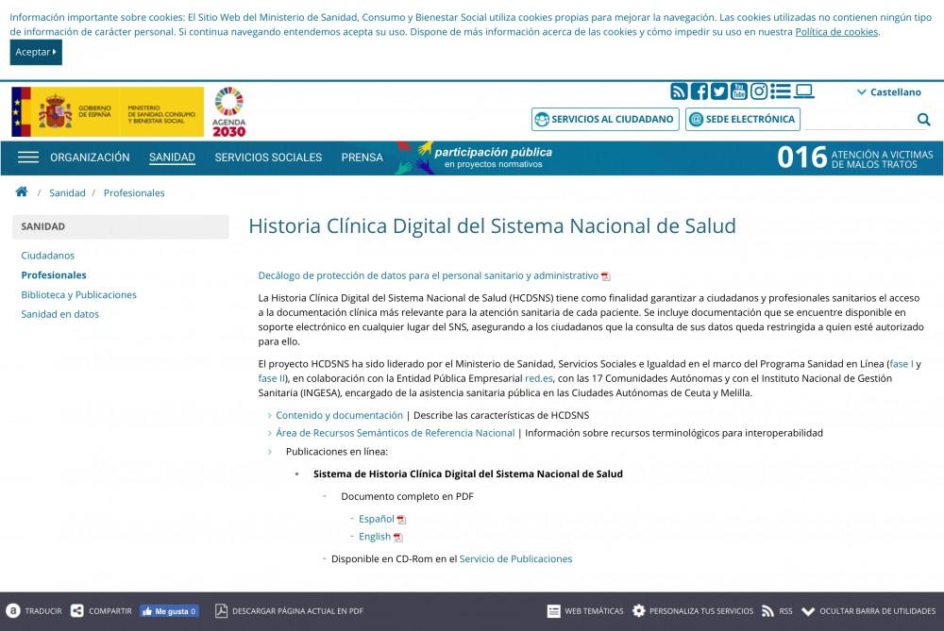The image size is (944, 631).
Task: Expand the Castellano language dropdown
Action: (x=888, y=92)
